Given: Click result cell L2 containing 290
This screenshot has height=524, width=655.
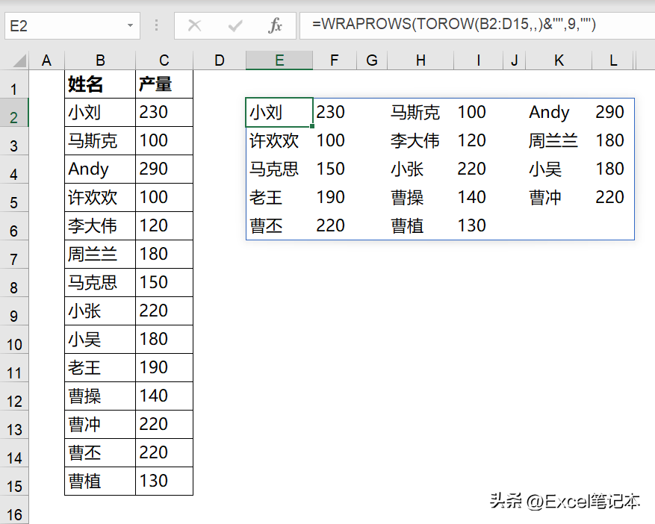Looking at the screenshot, I should [613, 113].
